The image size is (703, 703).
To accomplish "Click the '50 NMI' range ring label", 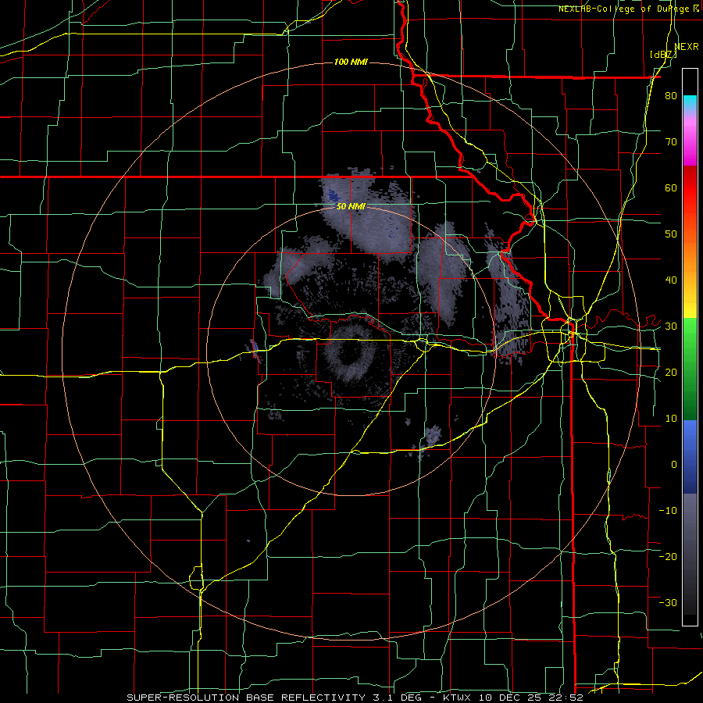I will pos(351,207).
